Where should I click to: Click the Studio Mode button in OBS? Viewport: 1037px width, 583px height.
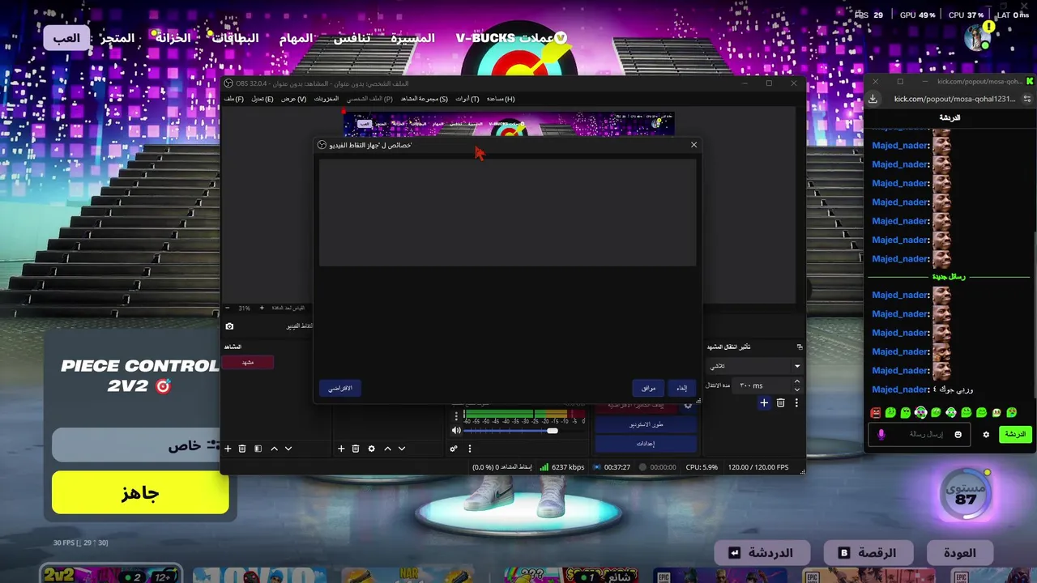(x=647, y=424)
